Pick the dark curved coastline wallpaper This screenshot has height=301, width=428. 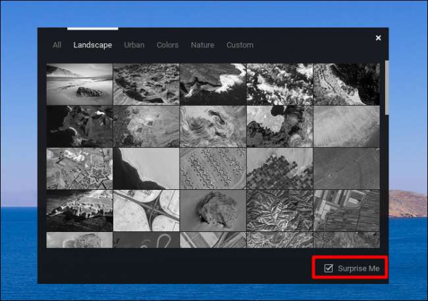[146, 168]
